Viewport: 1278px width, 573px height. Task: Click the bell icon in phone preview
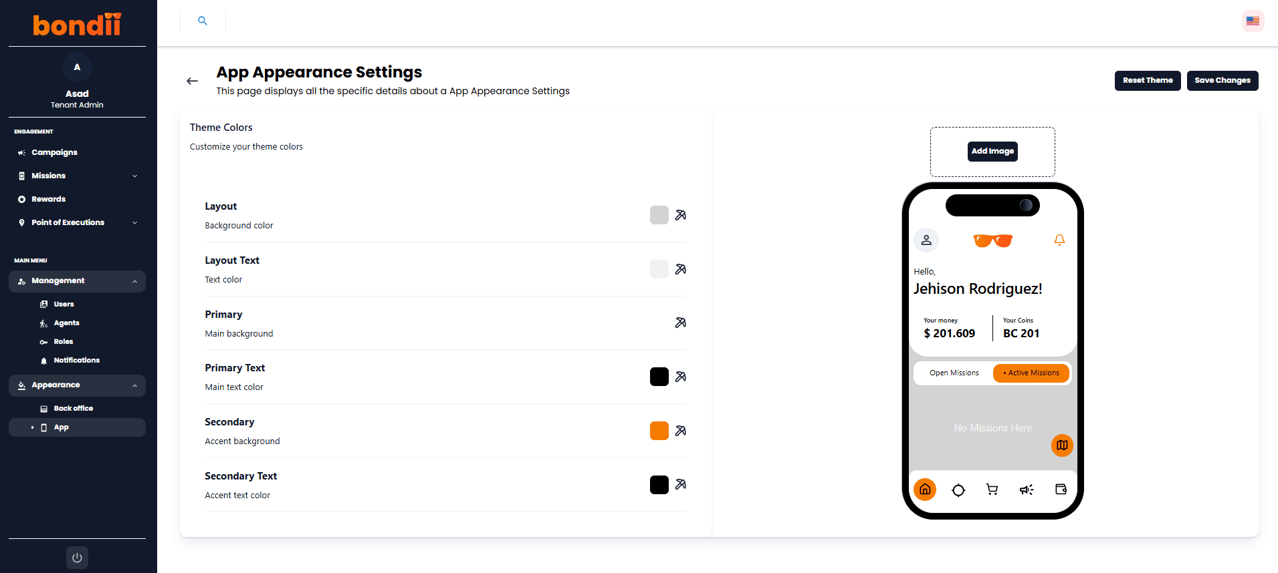[1059, 240]
